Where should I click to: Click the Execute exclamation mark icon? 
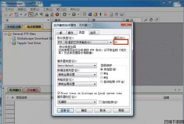[x=101, y=14]
